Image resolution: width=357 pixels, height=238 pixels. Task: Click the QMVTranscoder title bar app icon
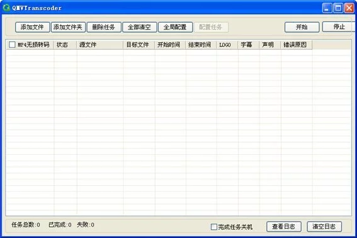6,8
